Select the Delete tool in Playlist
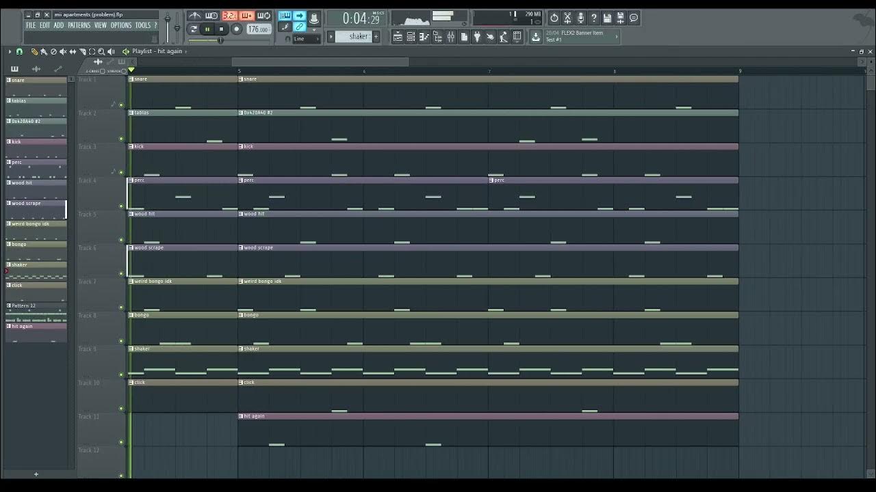This screenshot has width=876, height=492. 53,51
